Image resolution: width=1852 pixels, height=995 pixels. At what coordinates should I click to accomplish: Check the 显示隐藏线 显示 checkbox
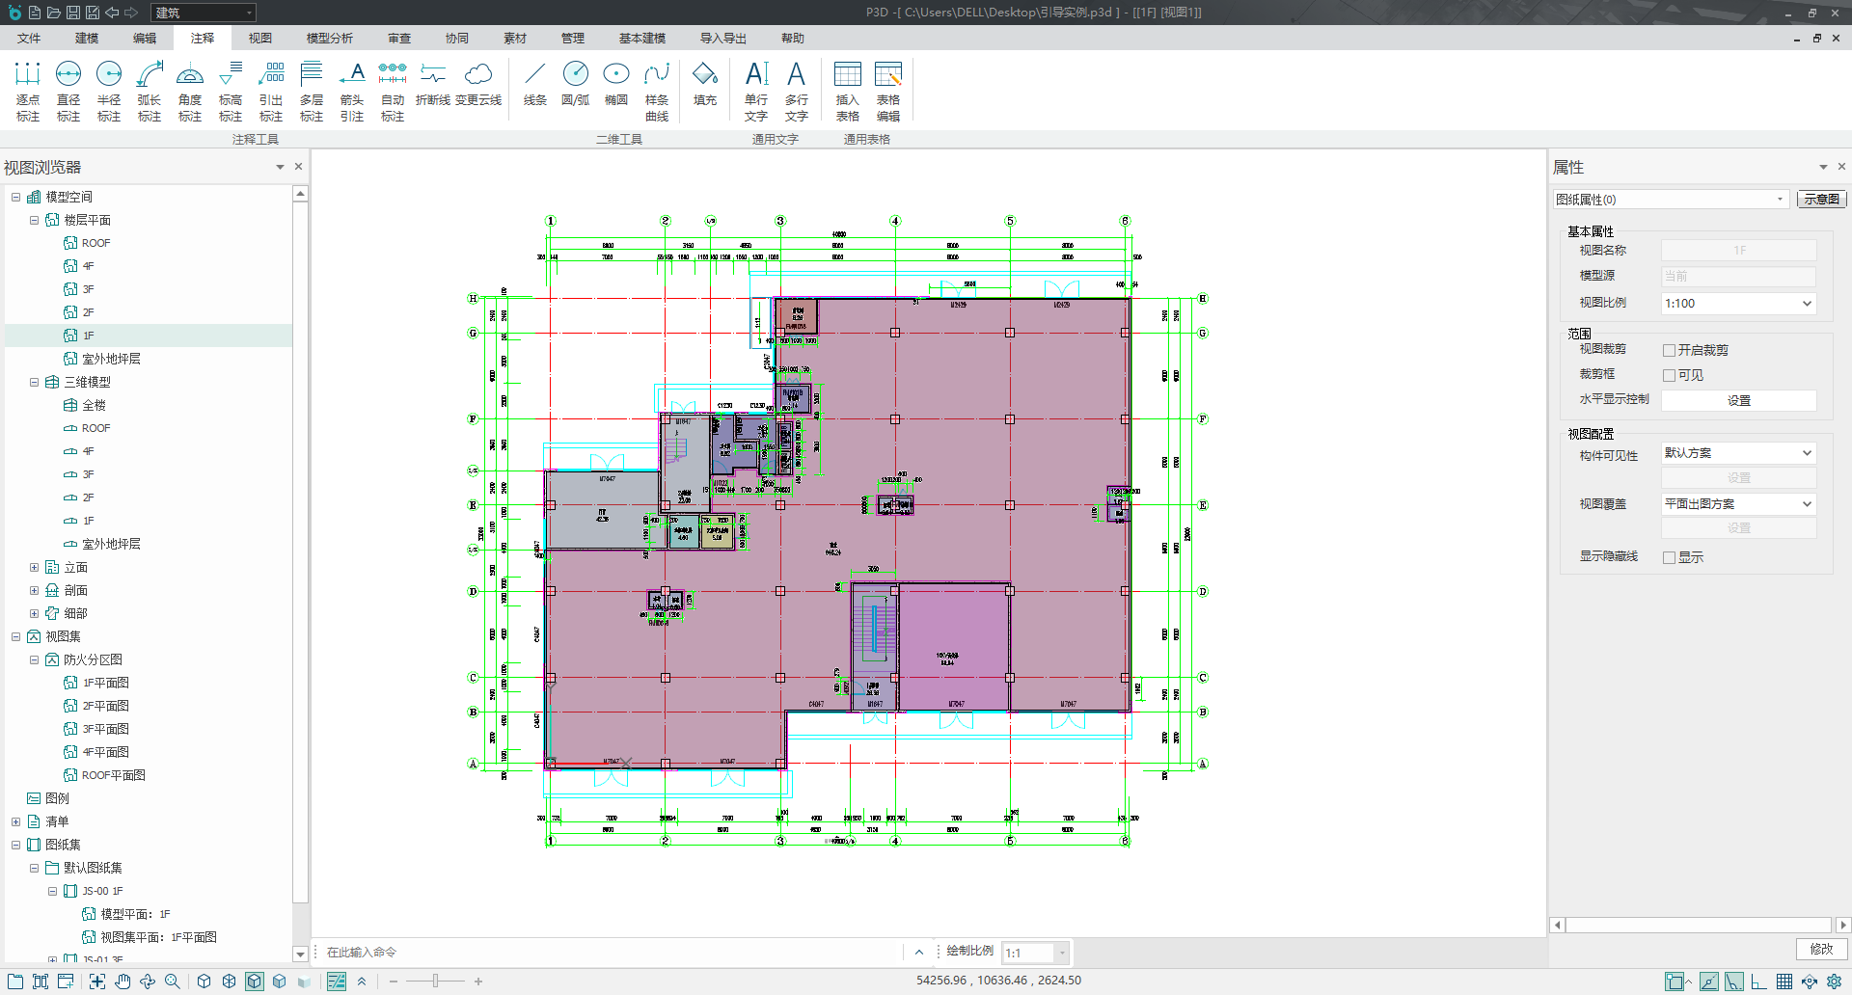click(1669, 558)
